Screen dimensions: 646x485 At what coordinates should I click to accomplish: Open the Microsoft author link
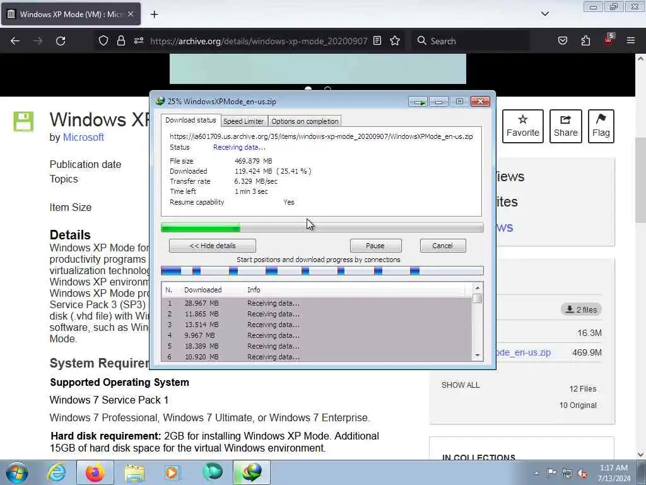(x=83, y=137)
